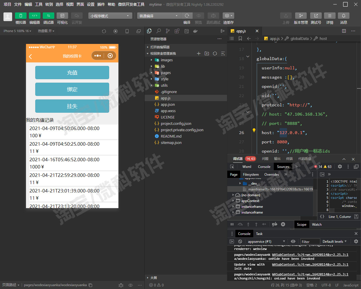Click the split editor icon

pos(344,31)
